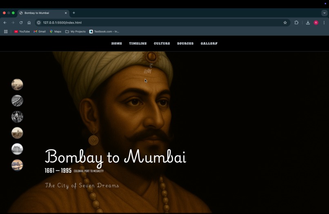Open the Testbook.com bookmark
The image size is (329, 214).
pyautogui.click(x=104, y=31)
